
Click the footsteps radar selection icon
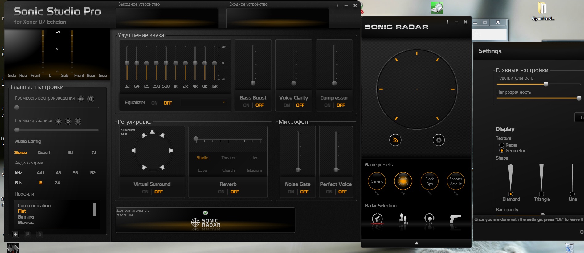click(x=403, y=219)
